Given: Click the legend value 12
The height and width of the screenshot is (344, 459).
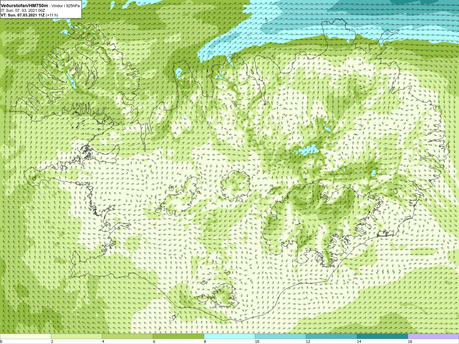Looking at the screenshot, I should (308, 341).
